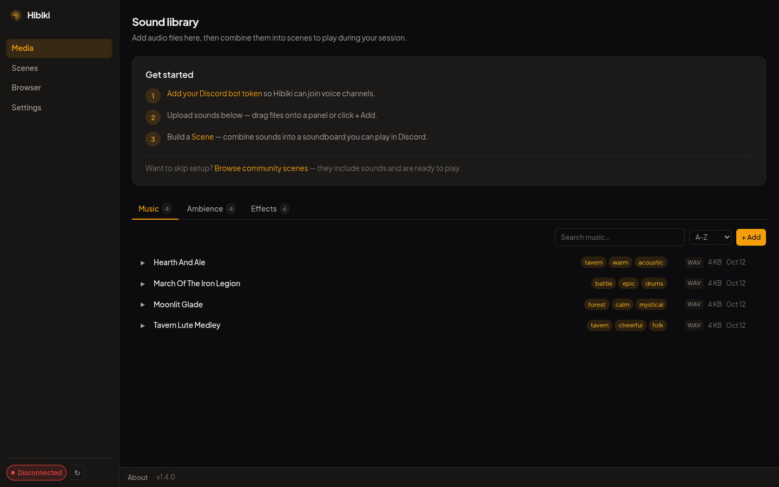The image size is (779, 487).
Task: Click the epic tag
Action: (x=629, y=284)
